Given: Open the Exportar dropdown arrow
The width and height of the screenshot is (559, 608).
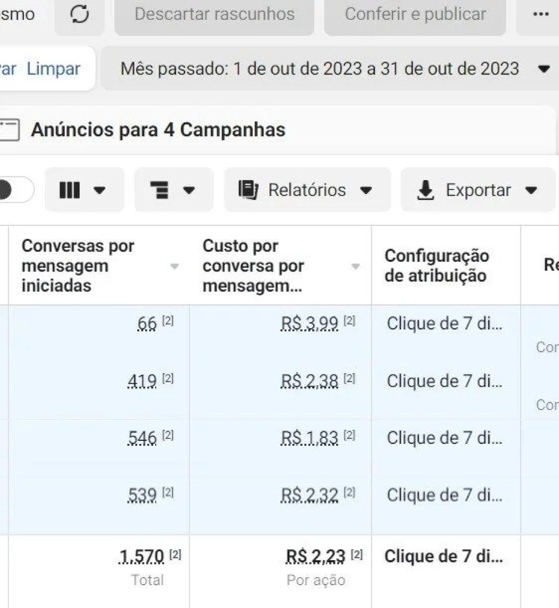Looking at the screenshot, I should (531, 190).
